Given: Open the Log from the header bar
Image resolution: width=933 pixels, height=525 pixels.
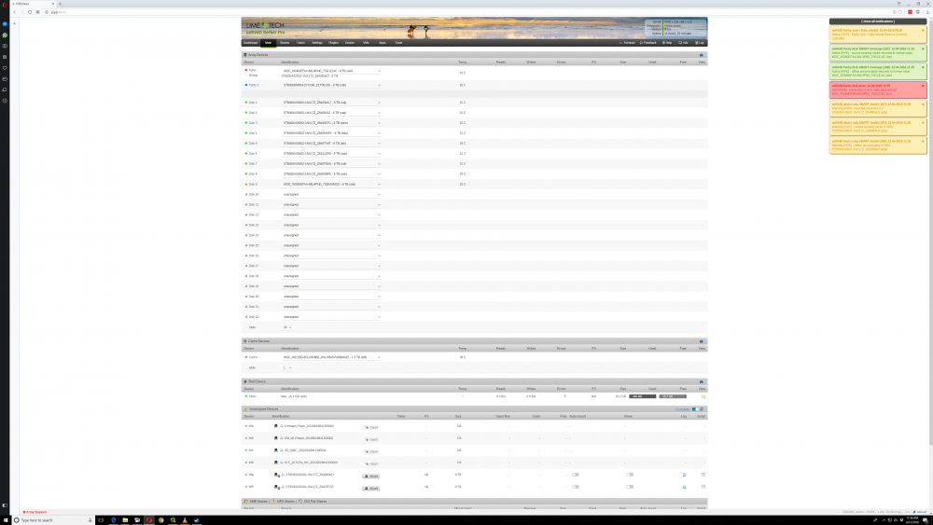Looking at the screenshot, I should pos(699,43).
